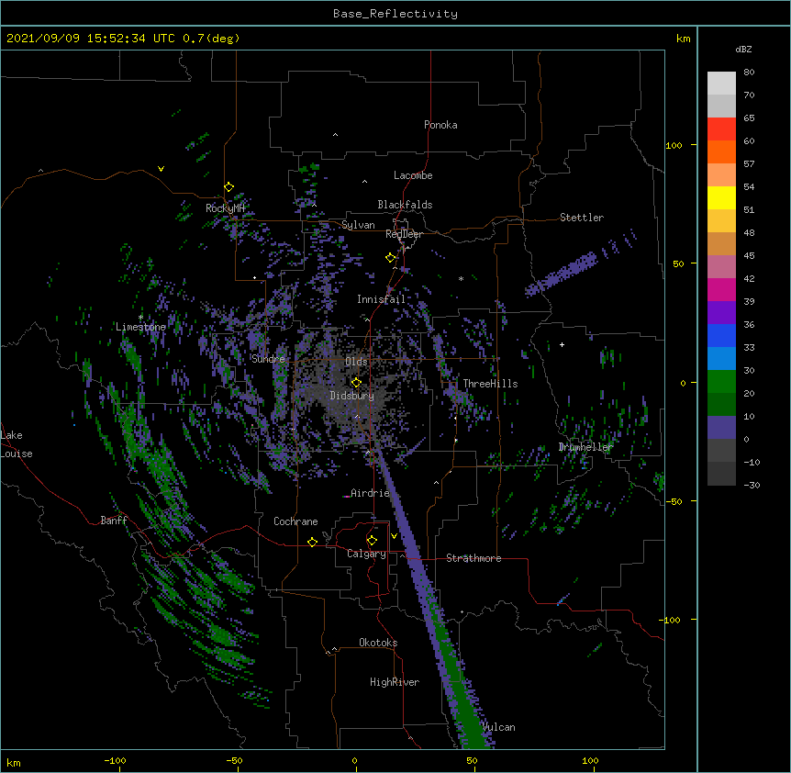Click the Innisfail city label
The height and width of the screenshot is (773, 791).
(x=381, y=299)
